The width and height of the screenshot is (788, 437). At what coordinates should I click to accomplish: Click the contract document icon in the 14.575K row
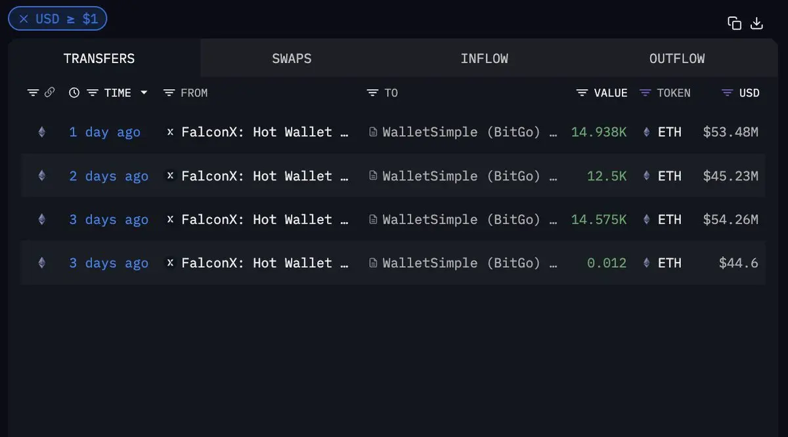tap(373, 220)
